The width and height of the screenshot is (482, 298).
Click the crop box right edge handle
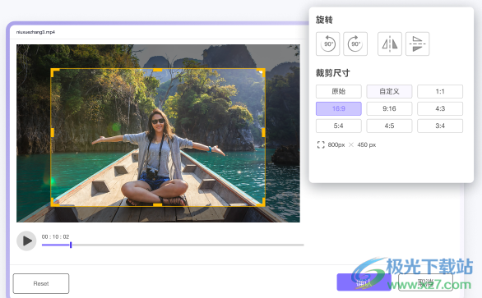tap(263, 132)
